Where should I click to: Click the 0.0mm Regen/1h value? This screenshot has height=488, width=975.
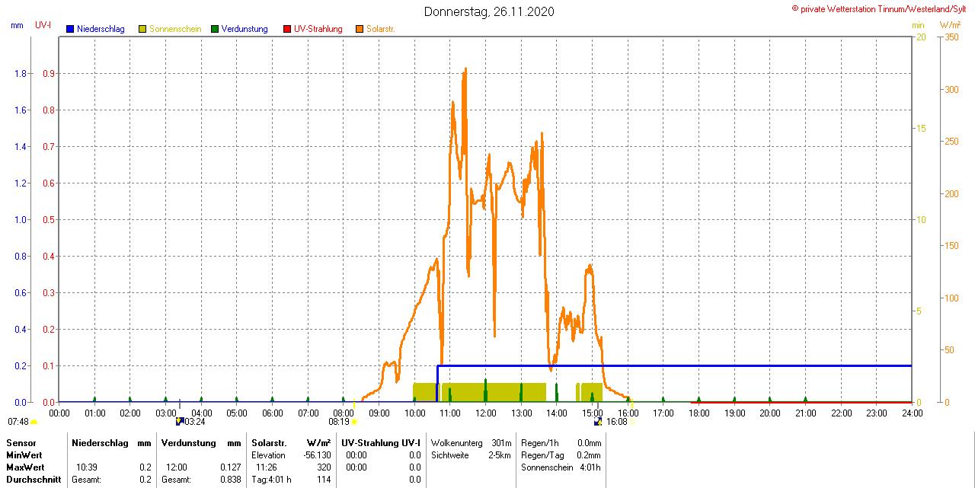point(589,443)
